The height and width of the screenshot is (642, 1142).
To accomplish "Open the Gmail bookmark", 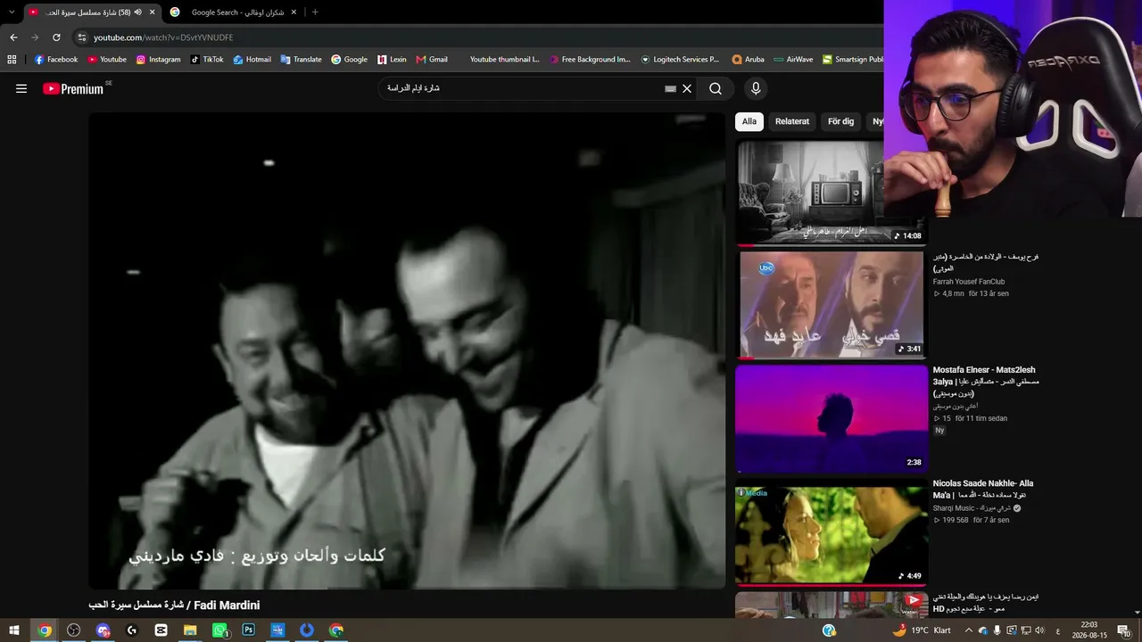I will pyautogui.click(x=432, y=60).
